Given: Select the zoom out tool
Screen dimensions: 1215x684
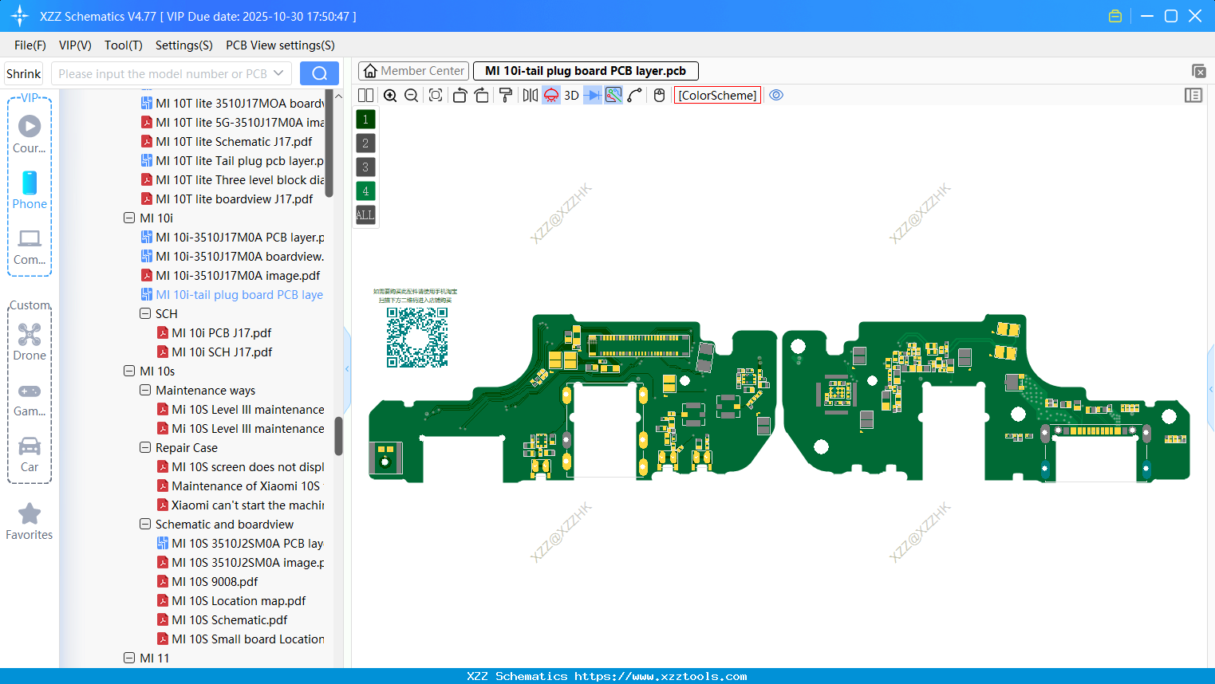Looking at the screenshot, I should pos(411,95).
